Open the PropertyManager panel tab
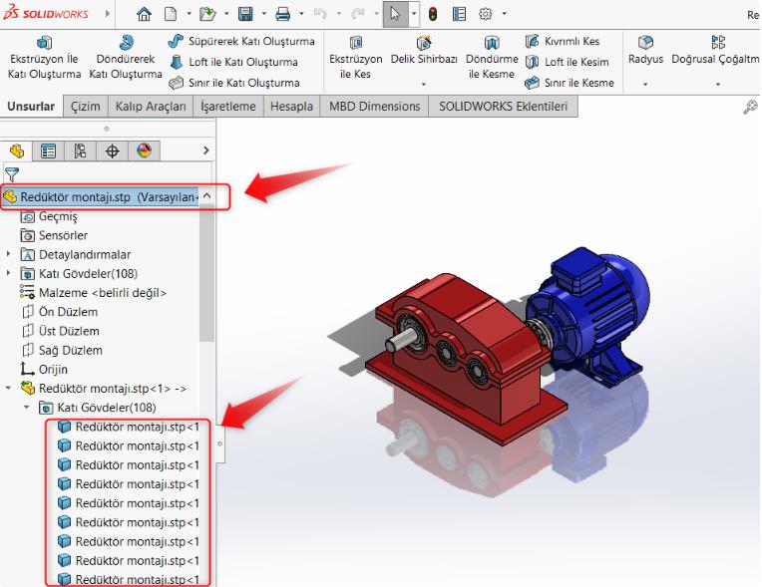The height and width of the screenshot is (587, 762). (x=47, y=150)
